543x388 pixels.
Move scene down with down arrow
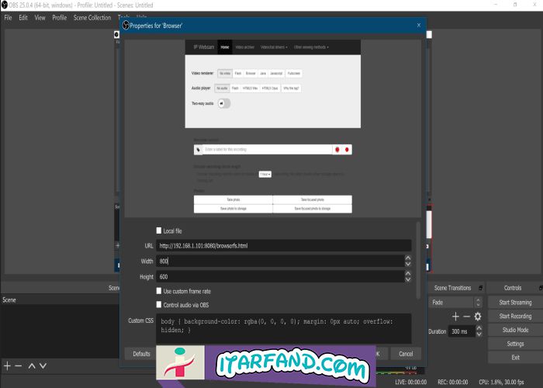(43, 365)
